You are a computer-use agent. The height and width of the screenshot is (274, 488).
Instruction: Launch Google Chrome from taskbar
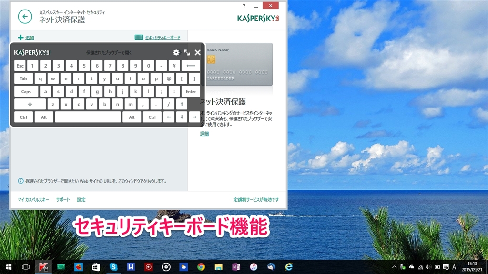[x=201, y=267]
